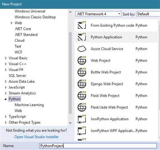
Task: Expand the TypeScript tree node
Action: pyautogui.click(x=6, y=116)
